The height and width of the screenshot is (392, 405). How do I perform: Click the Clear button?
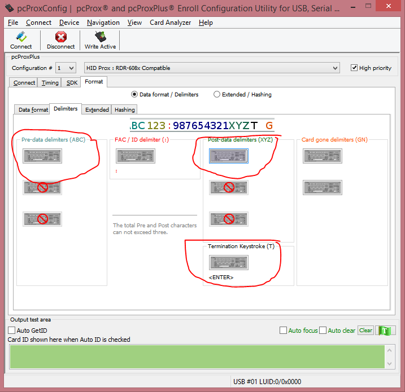(x=365, y=331)
